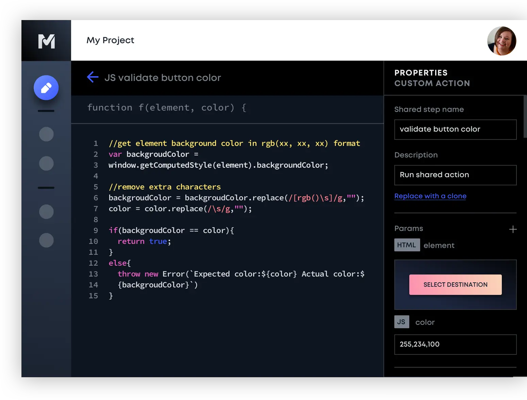Click the 'color' param label

(x=425, y=322)
